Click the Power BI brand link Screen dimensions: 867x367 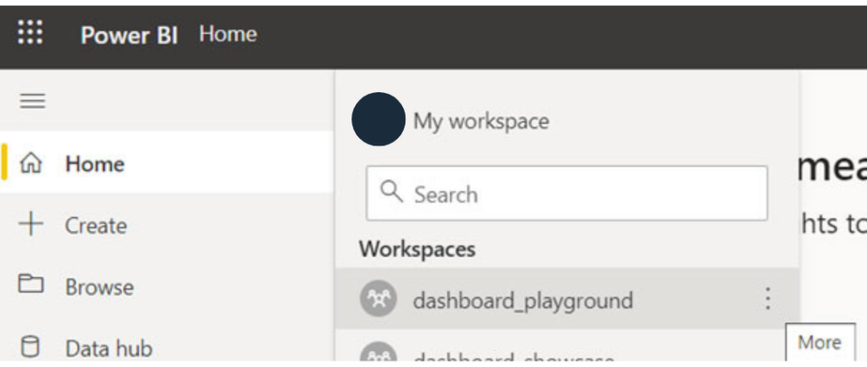(x=129, y=35)
